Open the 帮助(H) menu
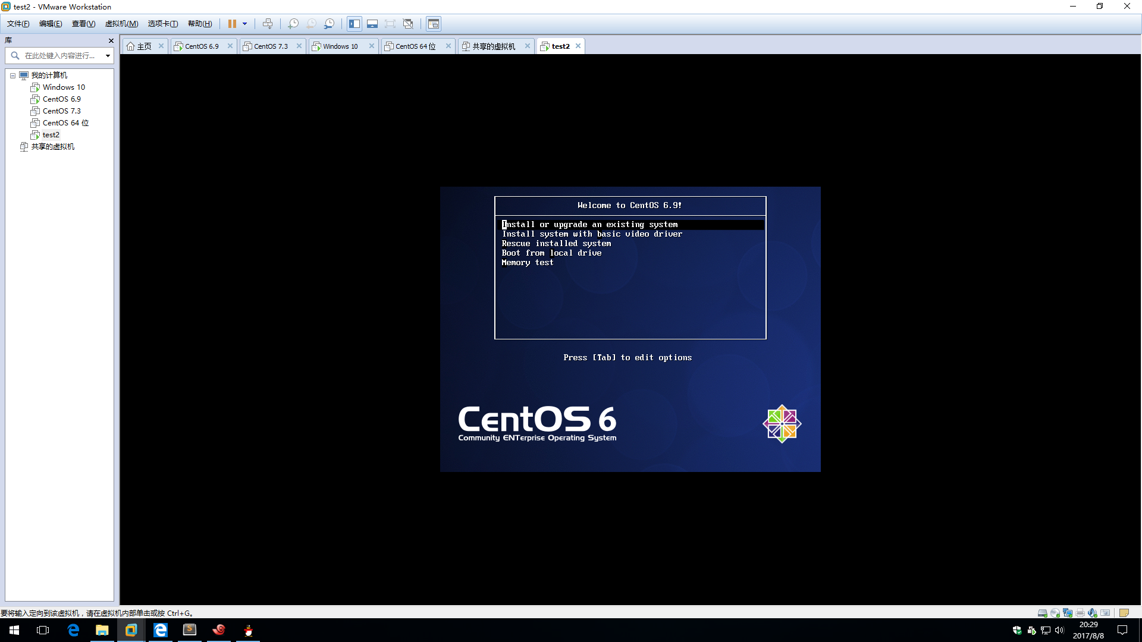 pyautogui.click(x=200, y=24)
